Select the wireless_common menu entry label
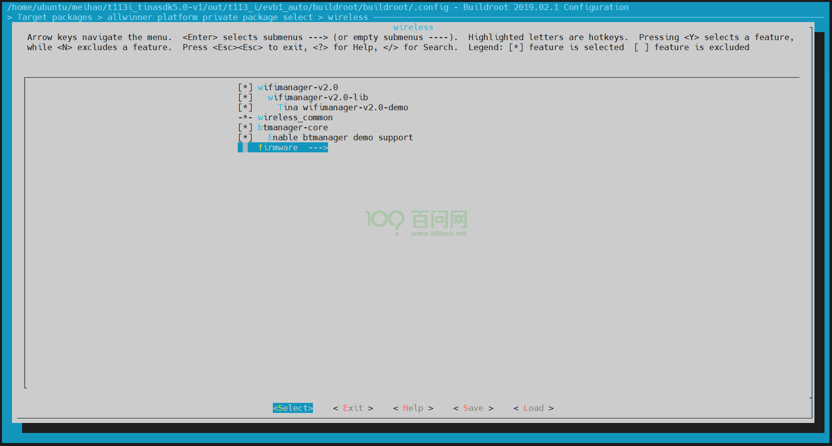Screen dimensions: 832x446 click(x=295, y=118)
